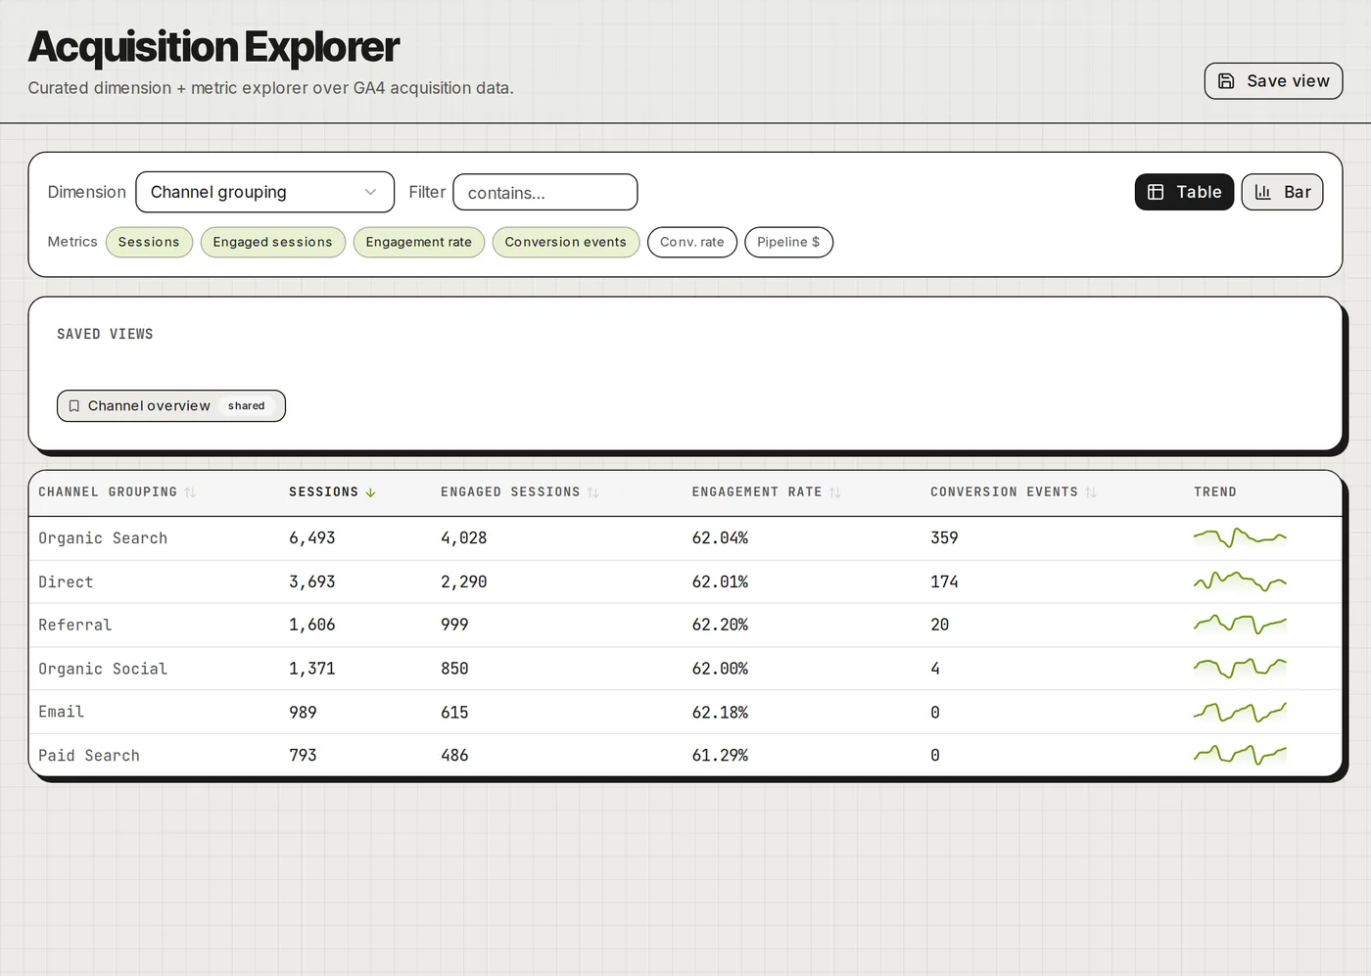
Task: Click the 174 conversion events value
Action: point(944,581)
